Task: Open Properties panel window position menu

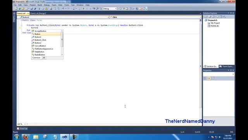Action: click(228, 70)
